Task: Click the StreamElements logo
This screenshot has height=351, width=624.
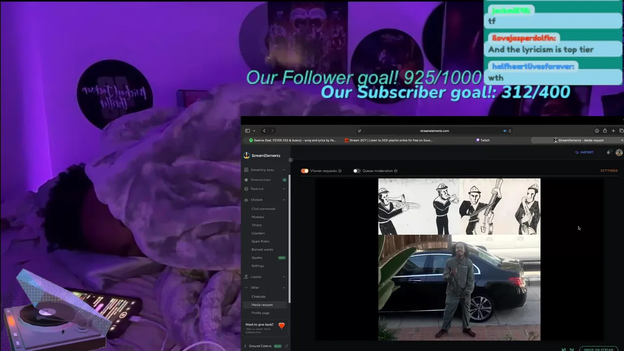Action: (262, 156)
